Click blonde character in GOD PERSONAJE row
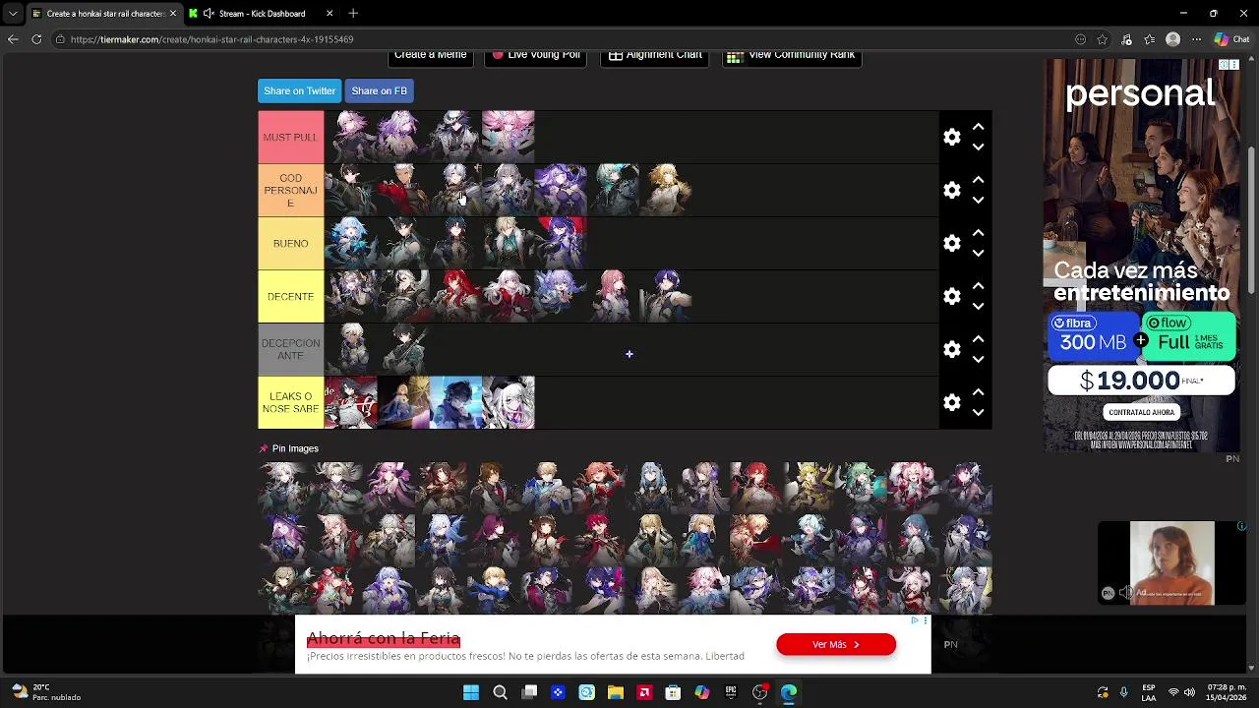1259x708 pixels. pos(666,190)
